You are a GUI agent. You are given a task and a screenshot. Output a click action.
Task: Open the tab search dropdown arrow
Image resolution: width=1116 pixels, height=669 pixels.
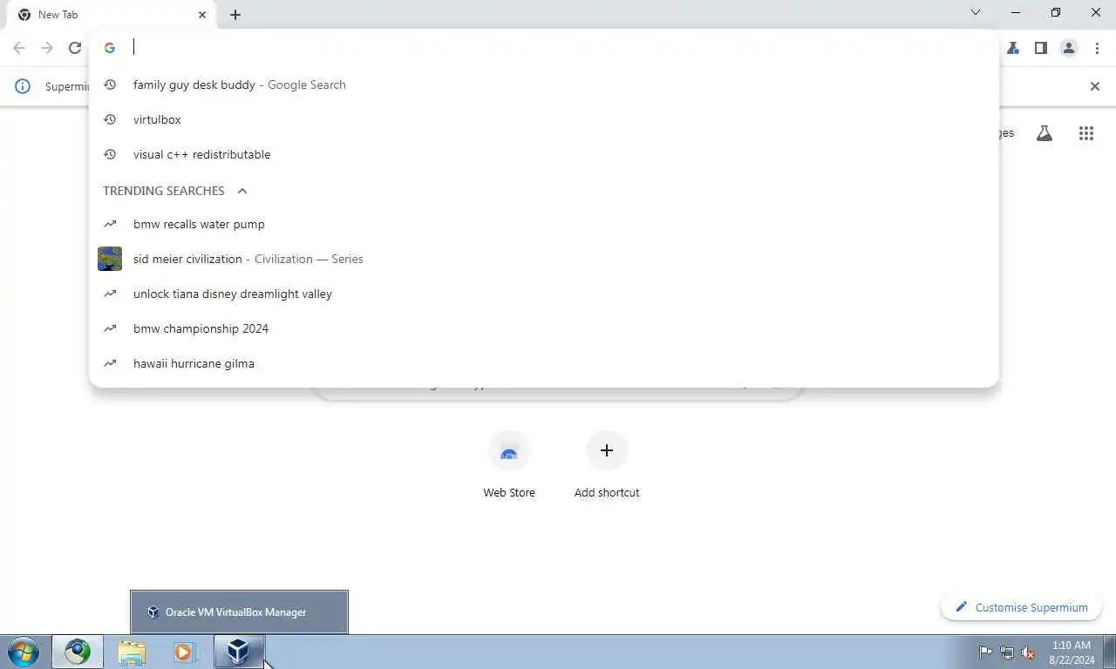[976, 12]
